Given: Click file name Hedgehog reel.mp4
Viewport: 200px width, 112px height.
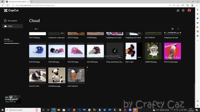Looking at the screenshot, I should coord(171,38).
